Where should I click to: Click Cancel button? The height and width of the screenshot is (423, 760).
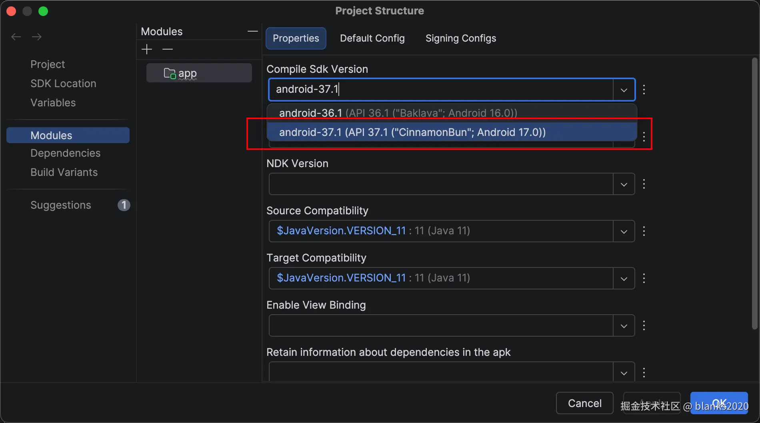tap(584, 403)
